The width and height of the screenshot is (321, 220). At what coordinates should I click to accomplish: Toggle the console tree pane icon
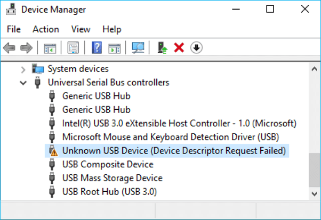[x=50, y=48]
